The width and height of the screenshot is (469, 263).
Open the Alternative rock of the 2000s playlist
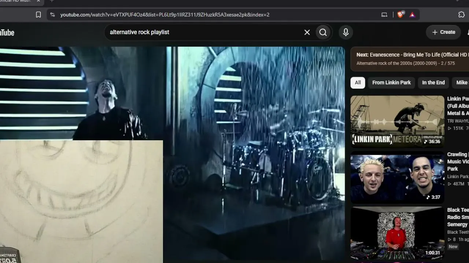406,63
